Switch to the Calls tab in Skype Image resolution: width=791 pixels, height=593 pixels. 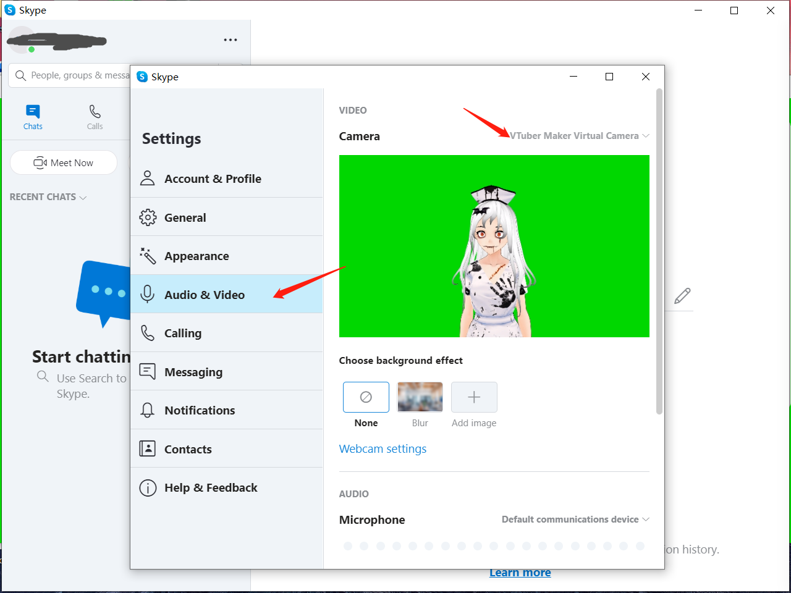click(x=95, y=117)
